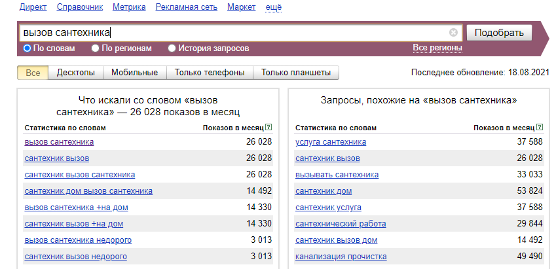This screenshot has height=269, width=556.
Task: Open сантехник услуга similar query link
Action: click(x=328, y=207)
